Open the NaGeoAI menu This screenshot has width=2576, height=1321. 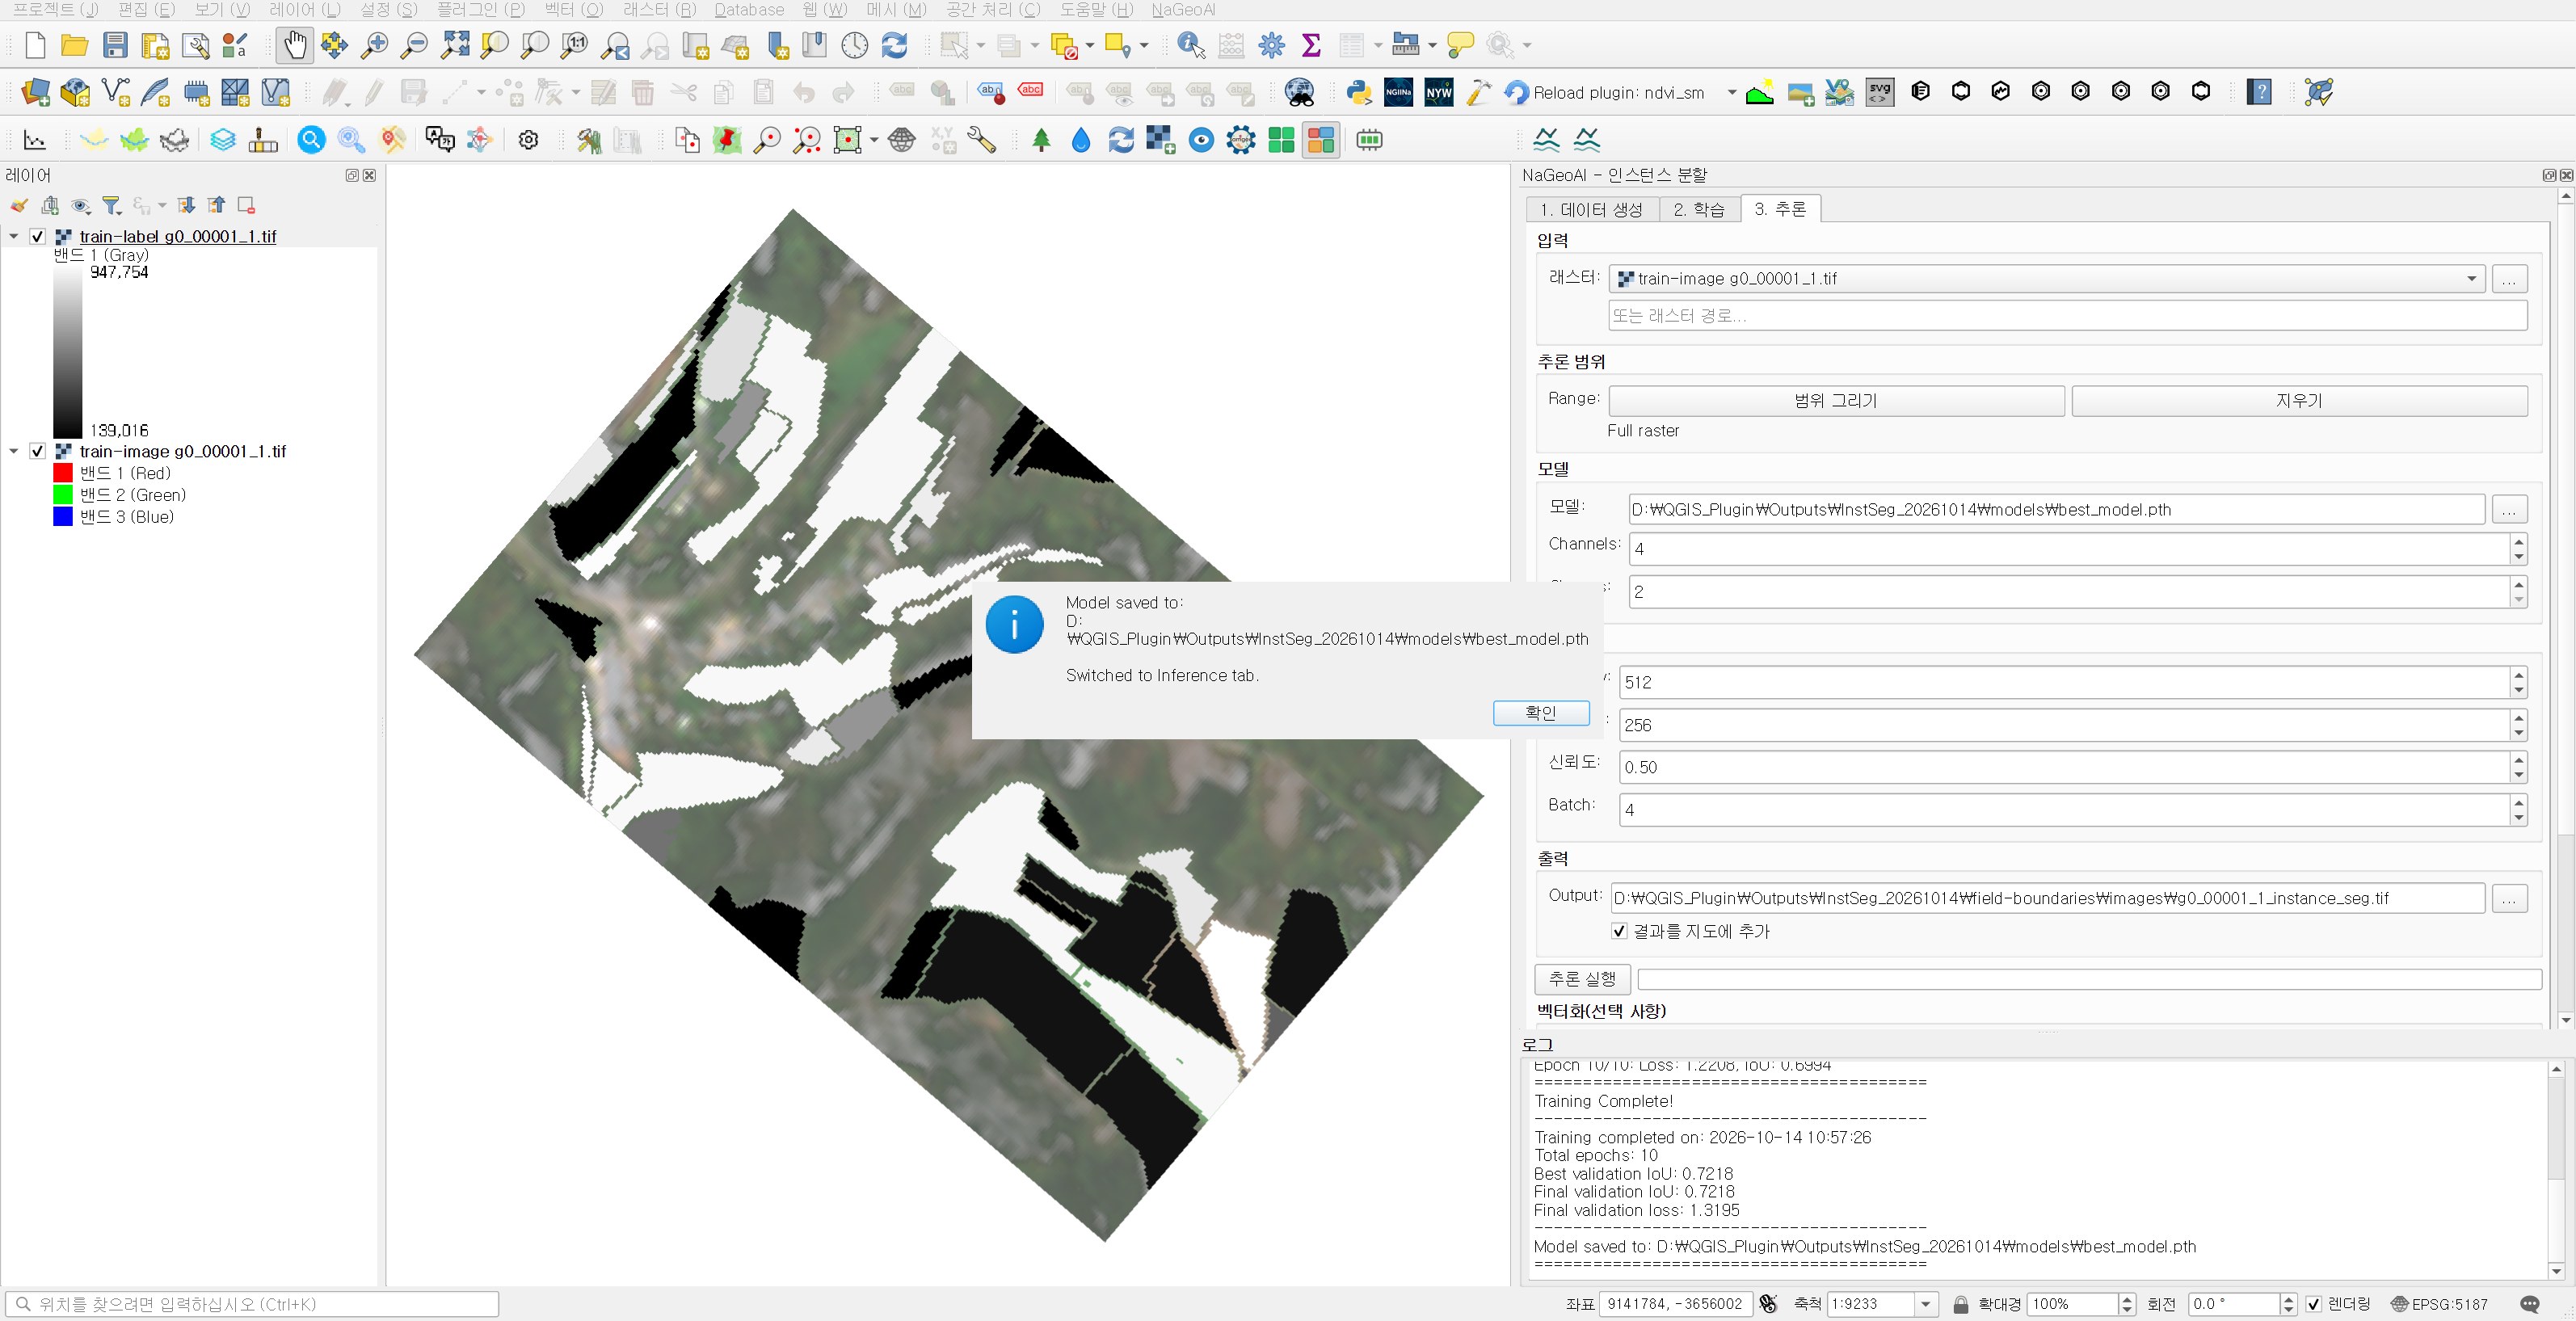(1183, 9)
